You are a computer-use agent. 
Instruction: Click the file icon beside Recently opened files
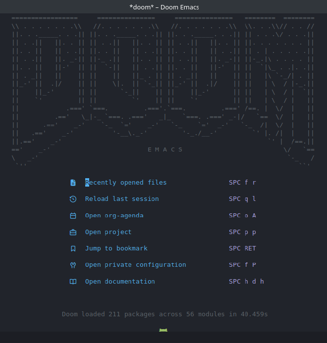[73, 183]
